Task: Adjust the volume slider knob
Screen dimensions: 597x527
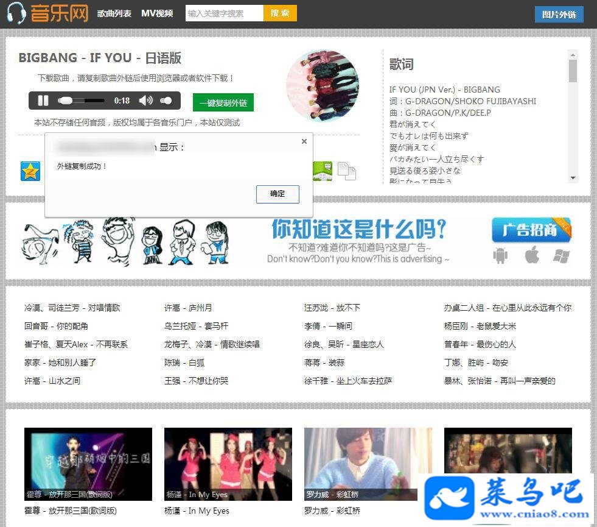Action: pos(166,101)
